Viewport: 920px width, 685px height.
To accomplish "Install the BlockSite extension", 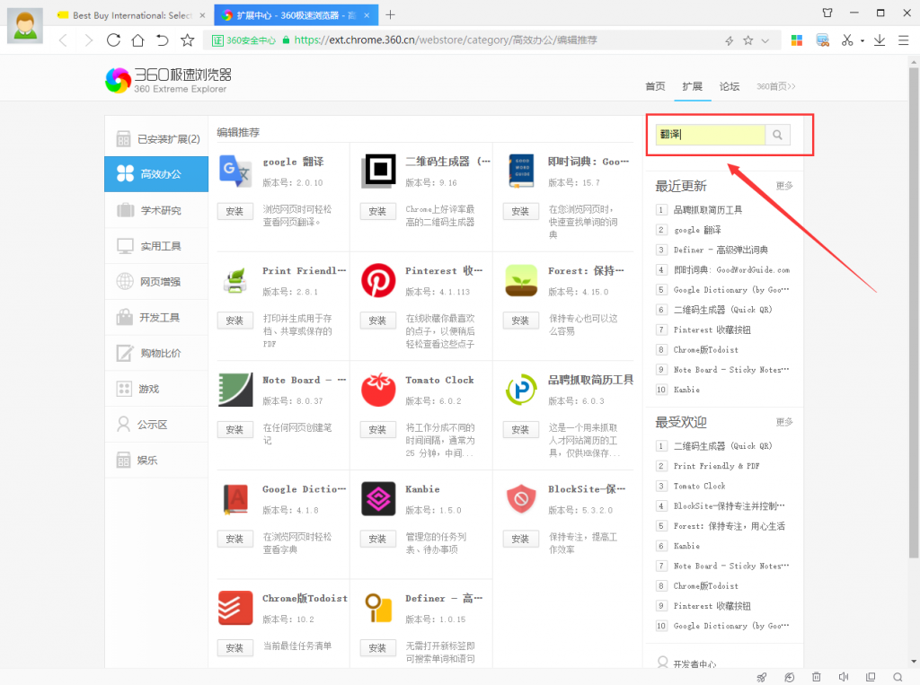I will click(520, 539).
